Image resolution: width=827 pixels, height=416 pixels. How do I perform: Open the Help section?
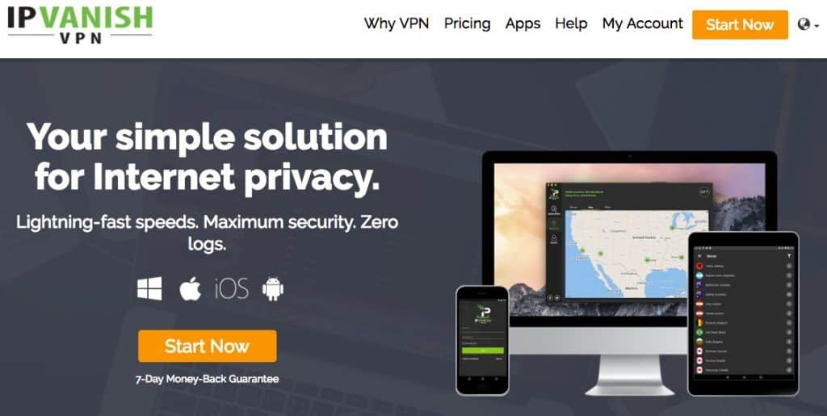click(571, 23)
